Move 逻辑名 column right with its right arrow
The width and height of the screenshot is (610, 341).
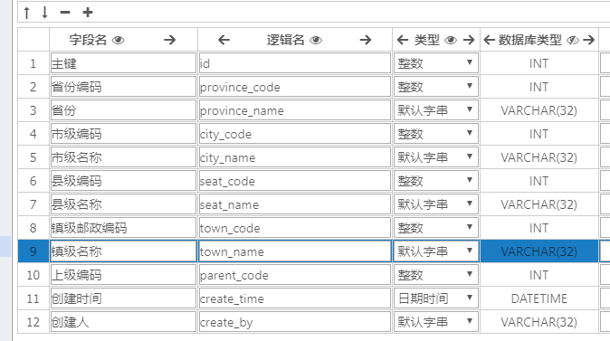[x=366, y=40]
